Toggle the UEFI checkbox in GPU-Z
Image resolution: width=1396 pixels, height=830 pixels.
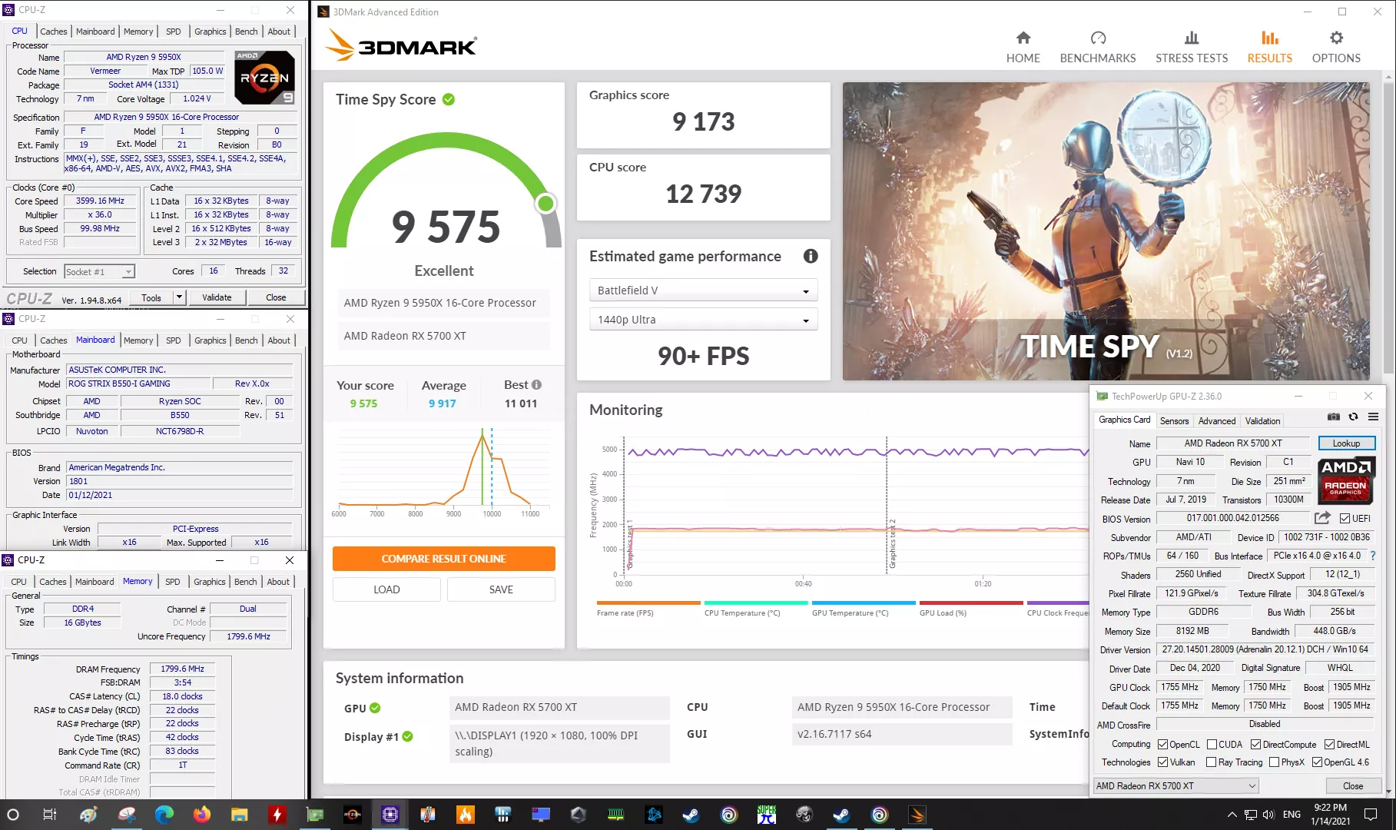click(x=1345, y=519)
